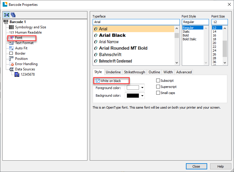Open the Background color dropdown arrow

(142, 96)
